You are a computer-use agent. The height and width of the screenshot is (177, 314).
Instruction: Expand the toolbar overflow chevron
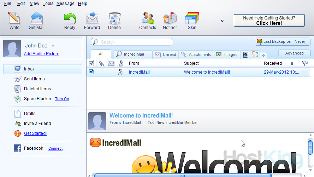pyautogui.click(x=222, y=21)
